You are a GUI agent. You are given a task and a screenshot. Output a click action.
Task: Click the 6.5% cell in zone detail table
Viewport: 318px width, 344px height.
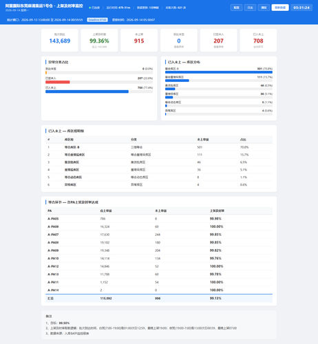click(x=243, y=162)
